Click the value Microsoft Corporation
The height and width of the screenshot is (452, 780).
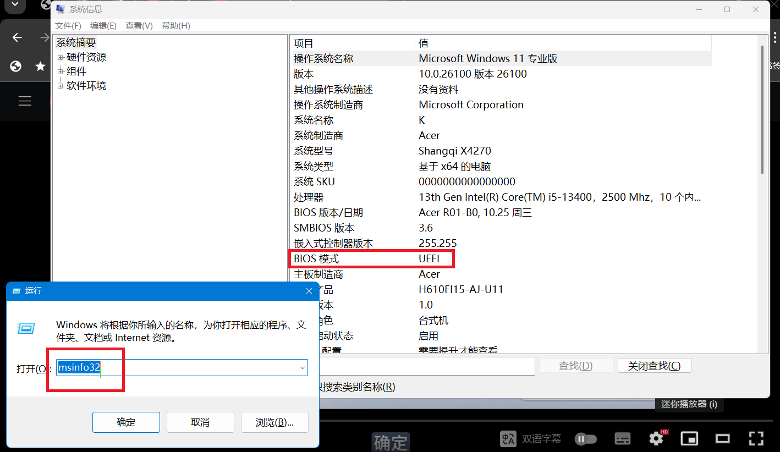coord(471,104)
